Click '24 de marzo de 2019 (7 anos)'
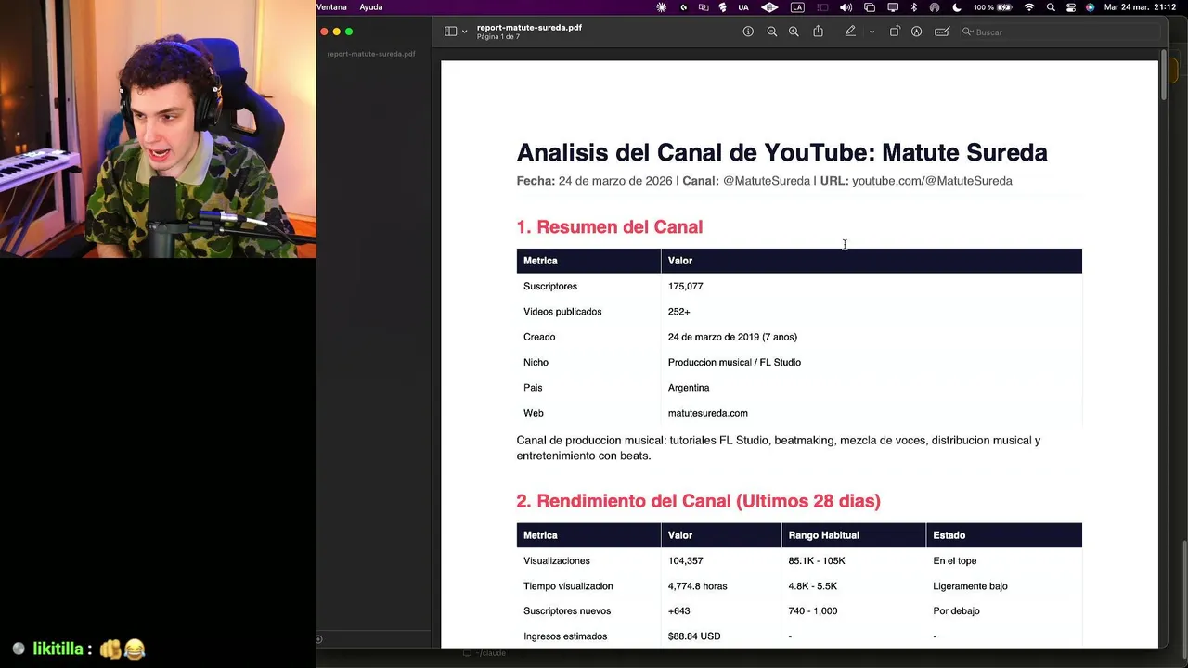This screenshot has height=668, width=1188. click(732, 337)
